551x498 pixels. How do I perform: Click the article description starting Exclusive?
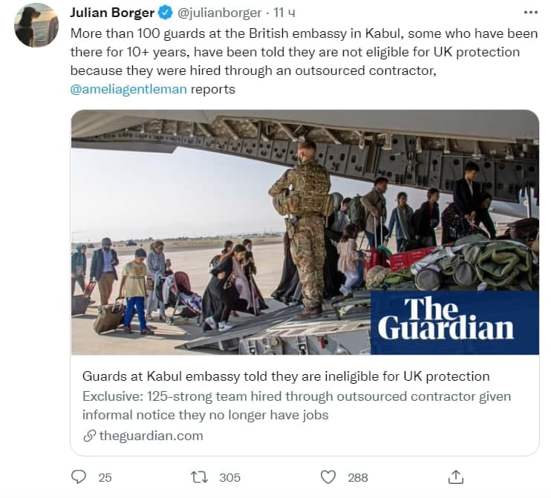click(296, 405)
